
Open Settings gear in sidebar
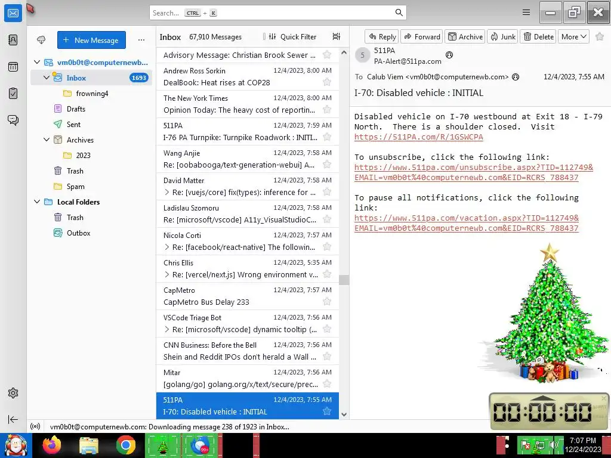click(x=13, y=393)
